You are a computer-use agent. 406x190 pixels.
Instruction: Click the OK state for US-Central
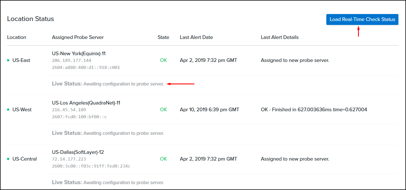pyautogui.click(x=163, y=159)
